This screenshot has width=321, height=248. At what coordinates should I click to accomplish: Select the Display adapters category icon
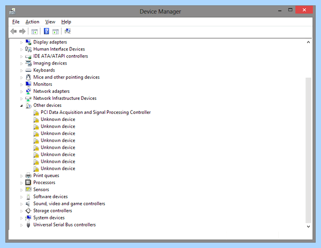click(28, 42)
